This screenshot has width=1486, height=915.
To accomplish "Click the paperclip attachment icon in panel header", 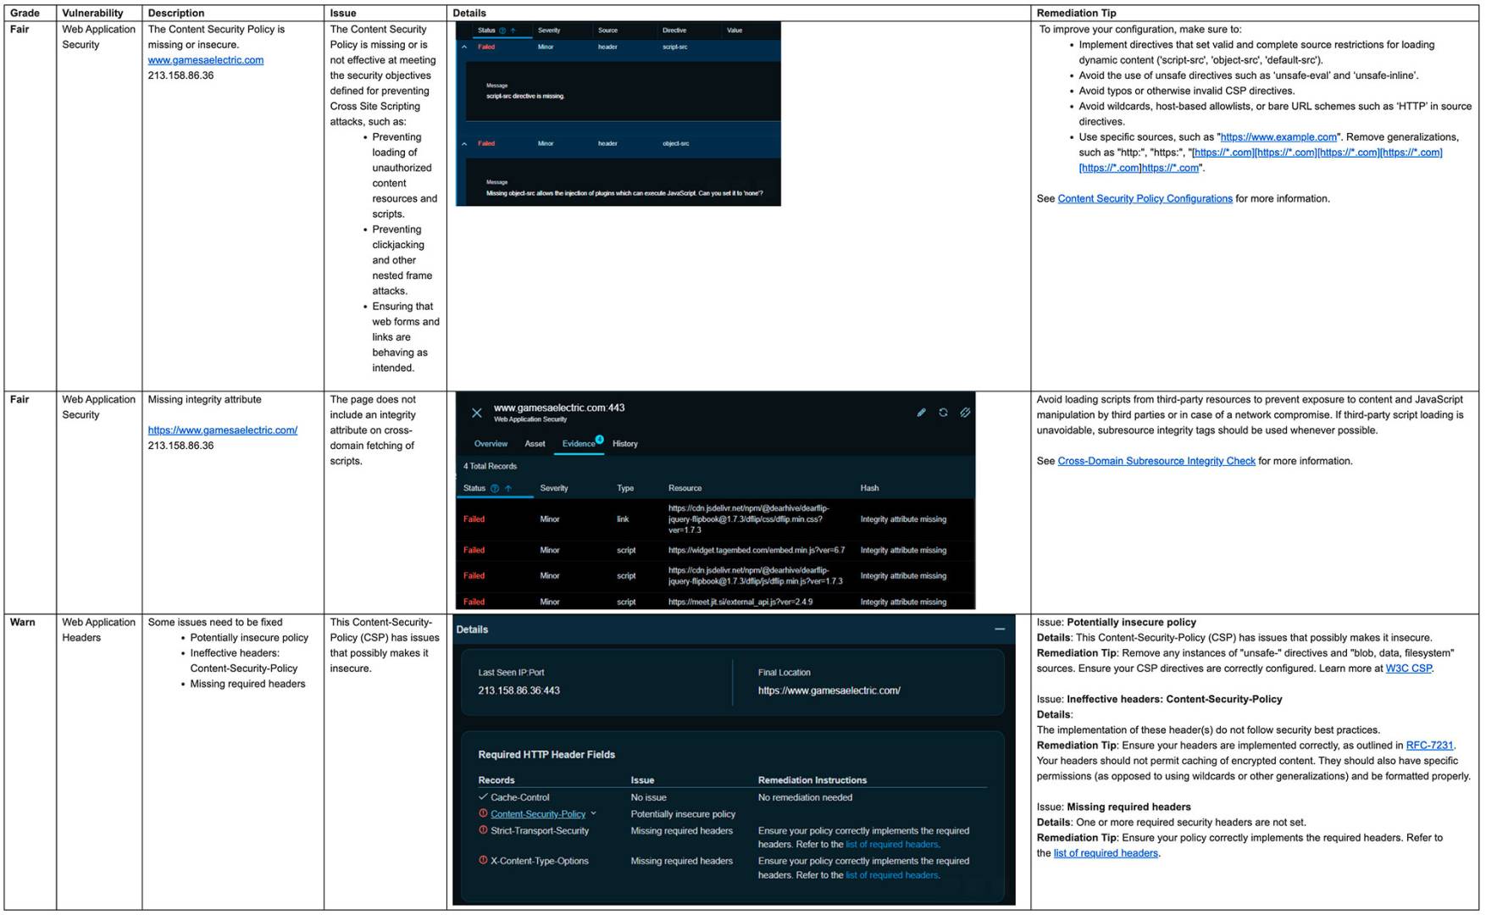I will [965, 413].
